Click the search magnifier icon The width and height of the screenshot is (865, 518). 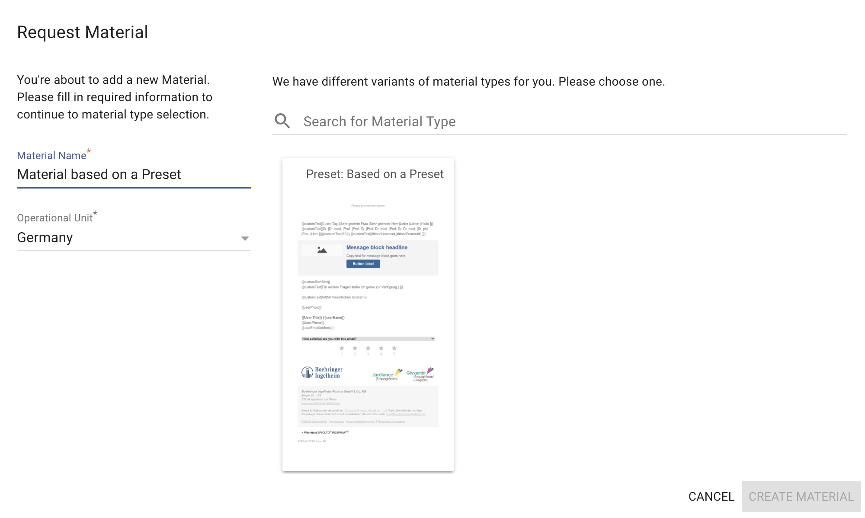[282, 121]
